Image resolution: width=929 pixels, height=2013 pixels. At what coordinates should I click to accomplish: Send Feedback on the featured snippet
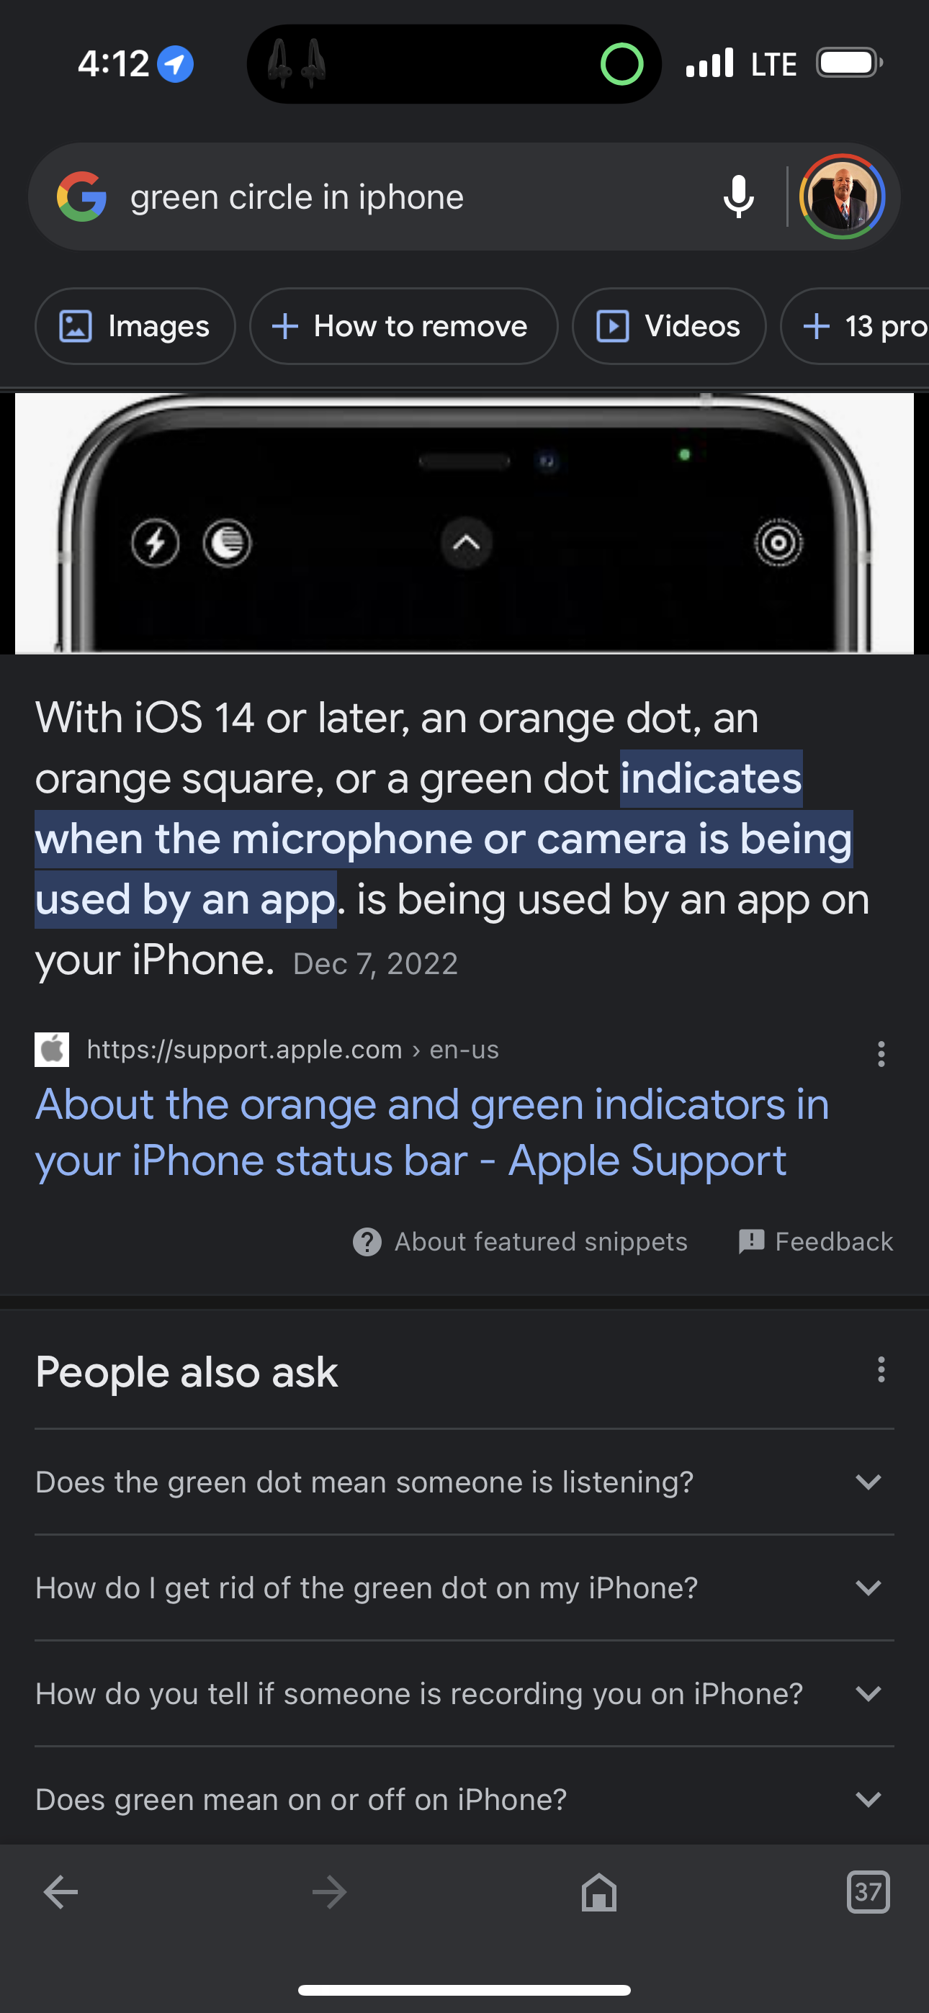816,1241
